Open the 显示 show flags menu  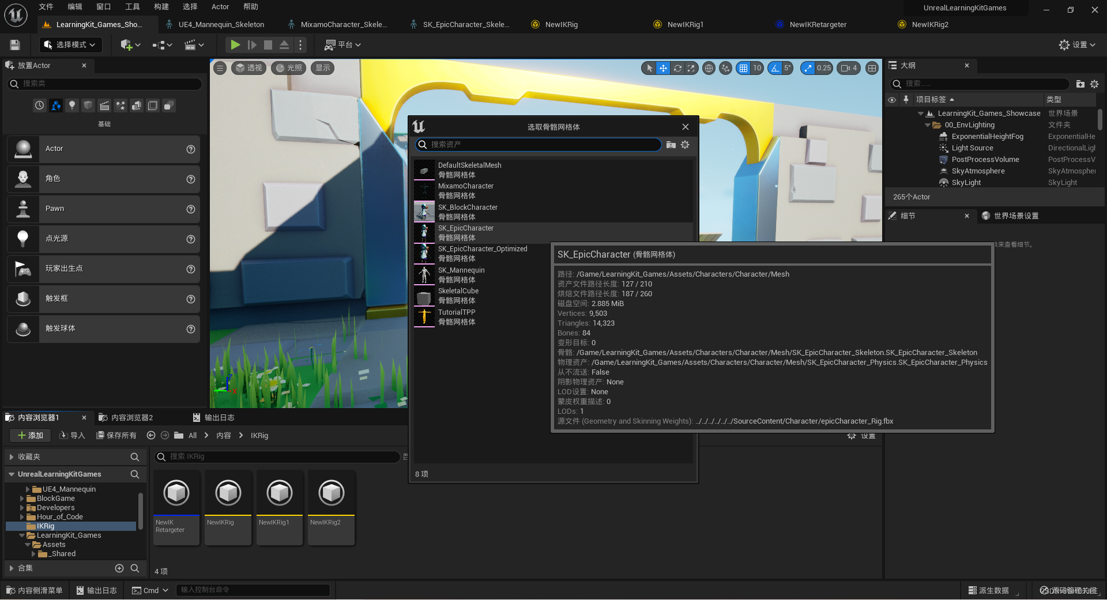323,68
